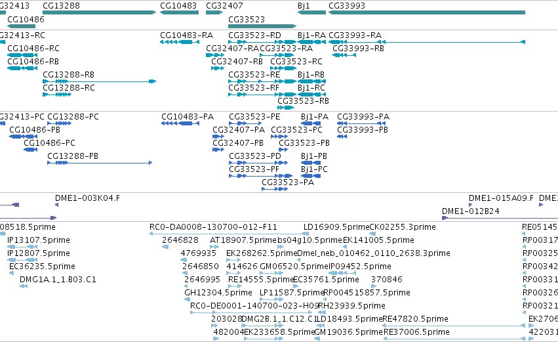Click EST label 2646828
The height and width of the screenshot is (342, 558).
point(180,240)
